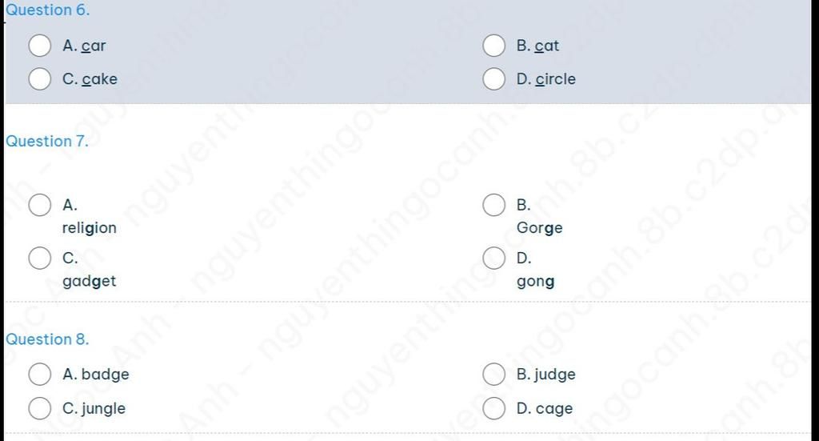Select radio button for D. gong
Image resolution: width=819 pixels, height=441 pixels.
click(x=493, y=259)
